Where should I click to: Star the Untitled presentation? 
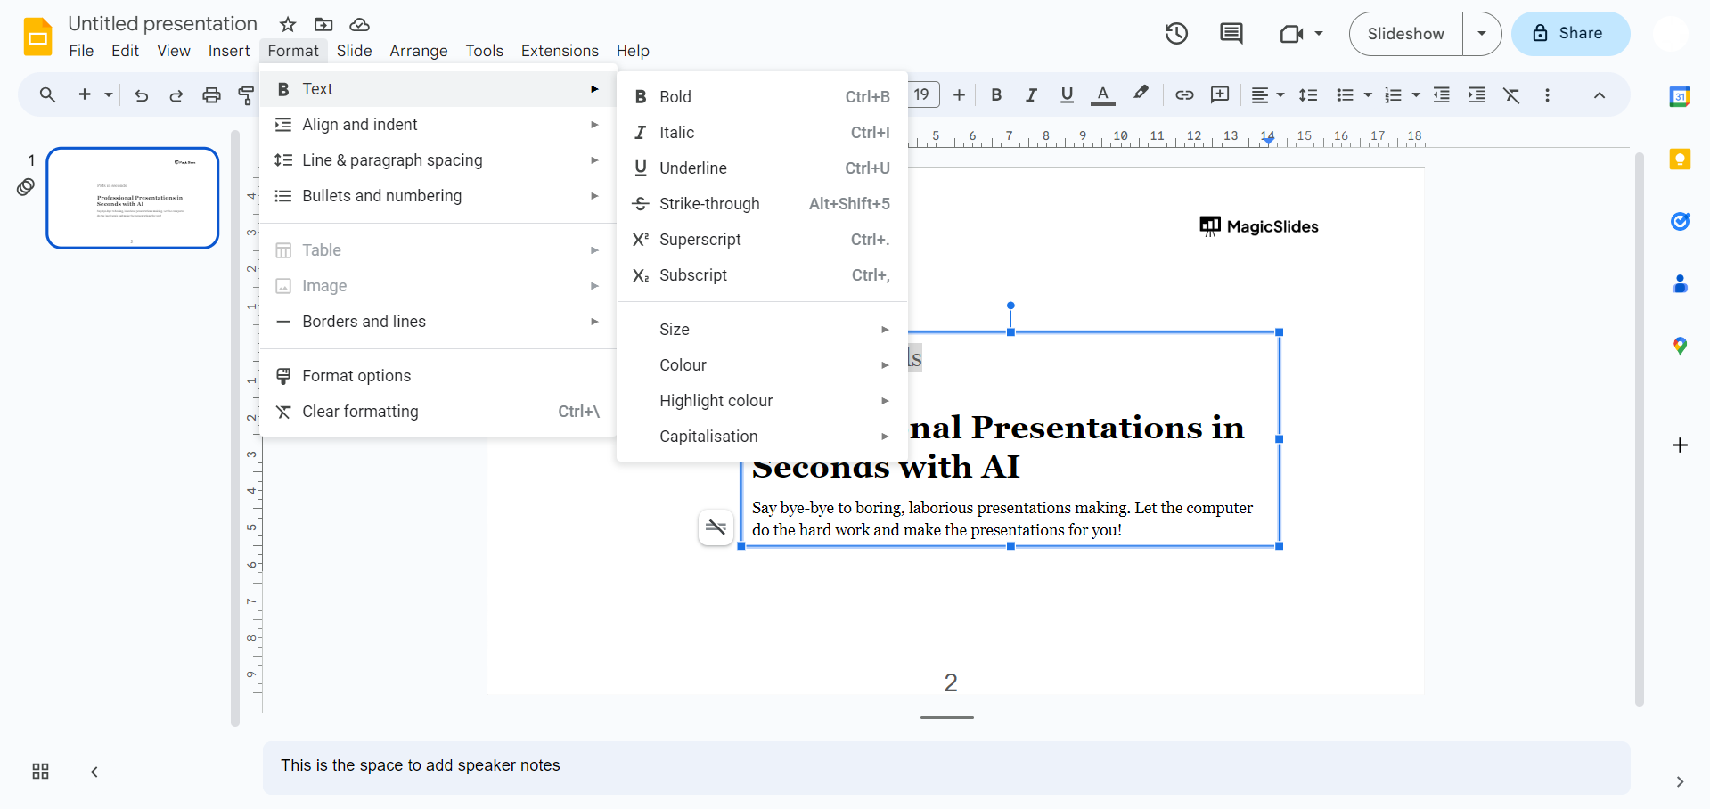point(288,24)
